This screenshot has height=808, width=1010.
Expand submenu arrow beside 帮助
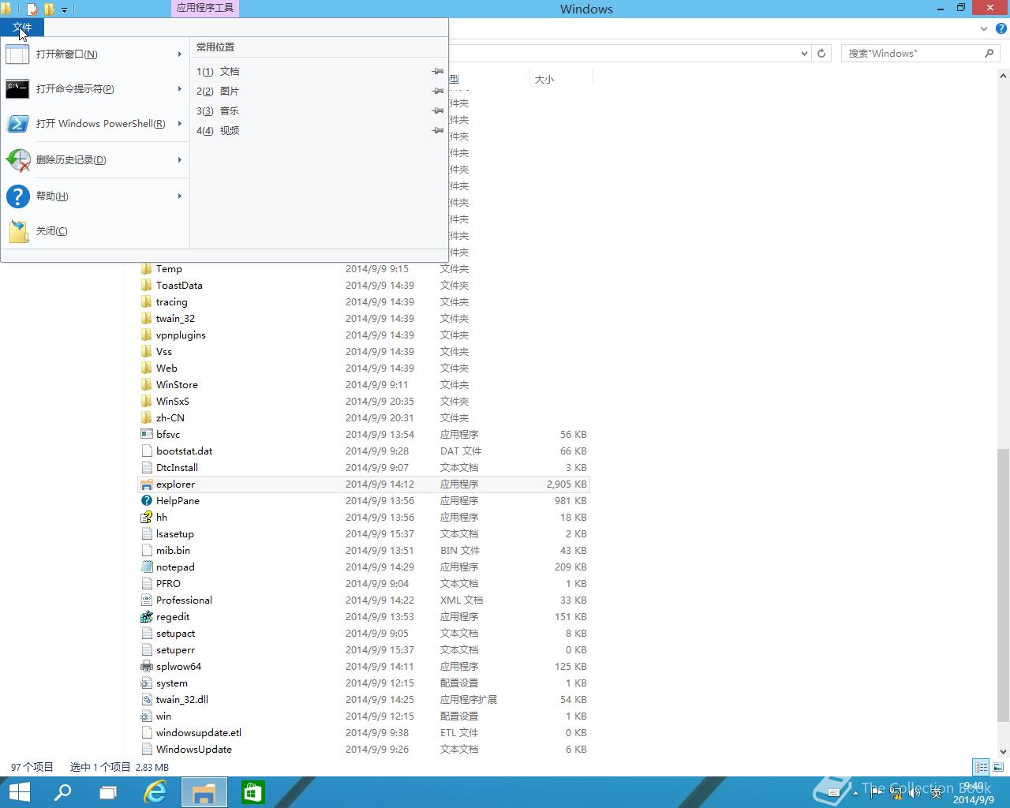180,196
